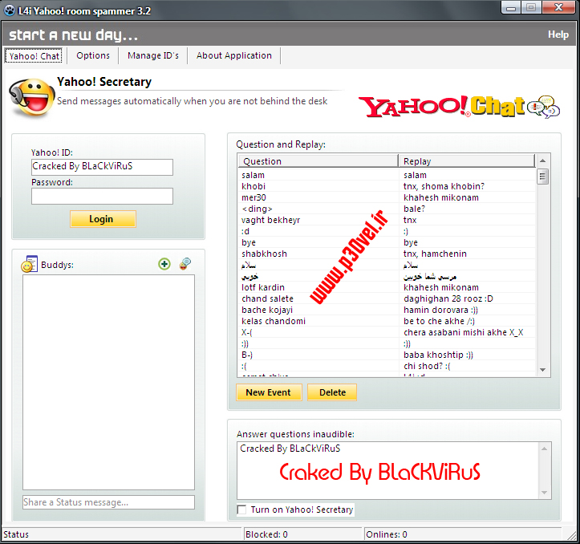Click the app icon in title bar
580x544 pixels.
click(10, 10)
